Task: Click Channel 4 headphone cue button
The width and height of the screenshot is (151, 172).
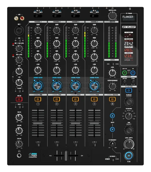Action: [94, 99]
